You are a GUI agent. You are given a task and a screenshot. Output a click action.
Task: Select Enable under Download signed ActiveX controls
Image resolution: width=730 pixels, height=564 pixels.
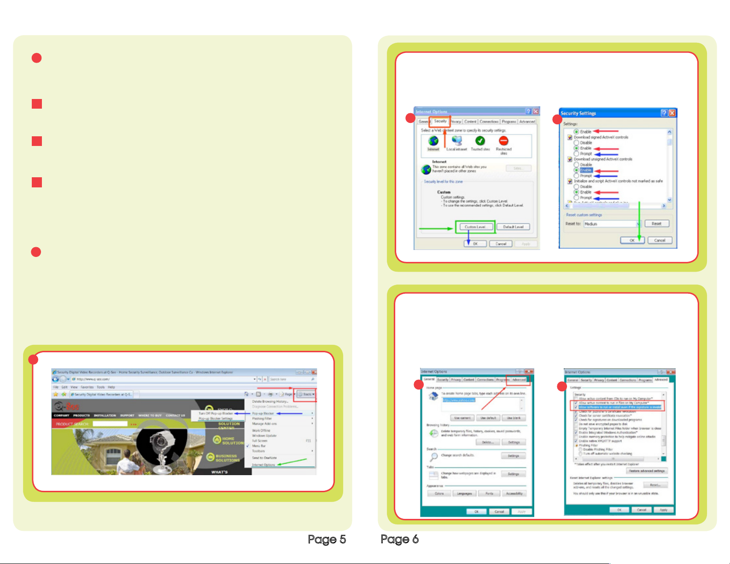[x=576, y=148]
